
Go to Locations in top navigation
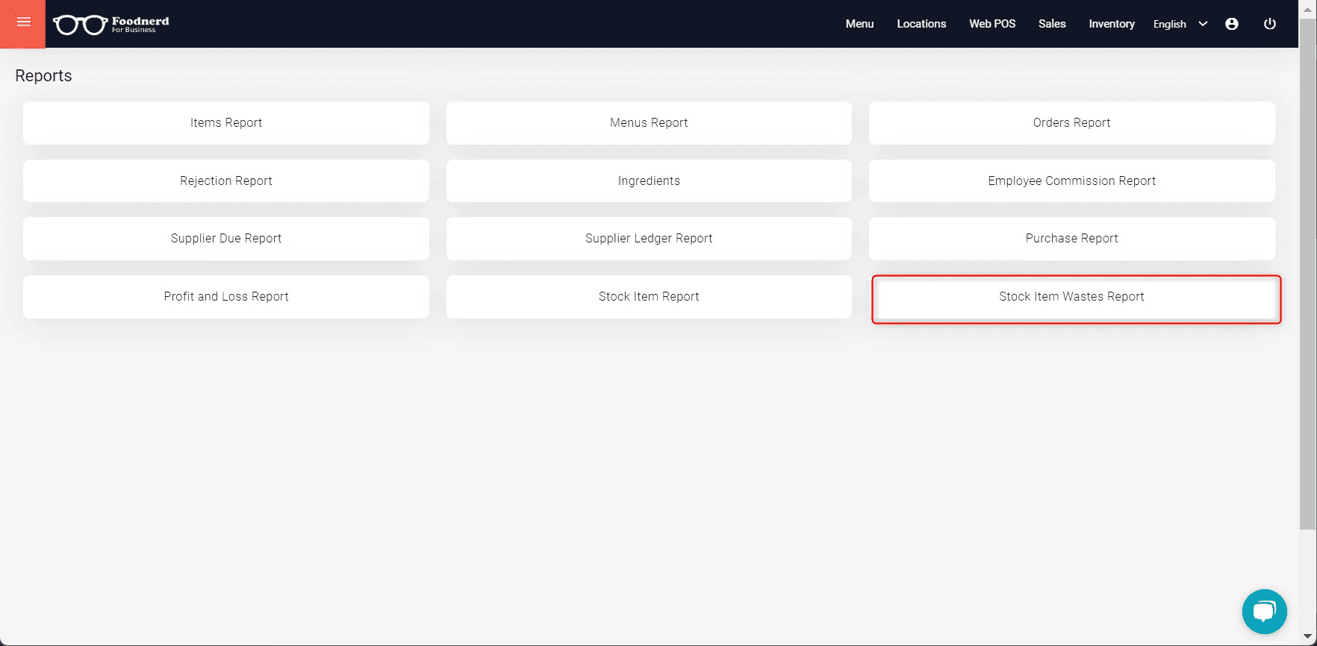(x=921, y=24)
